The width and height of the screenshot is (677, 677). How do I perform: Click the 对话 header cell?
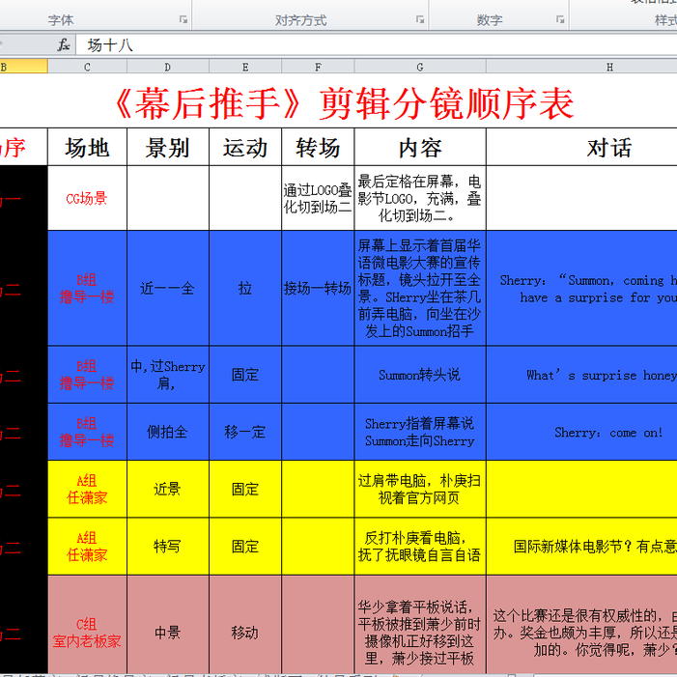tap(581, 147)
